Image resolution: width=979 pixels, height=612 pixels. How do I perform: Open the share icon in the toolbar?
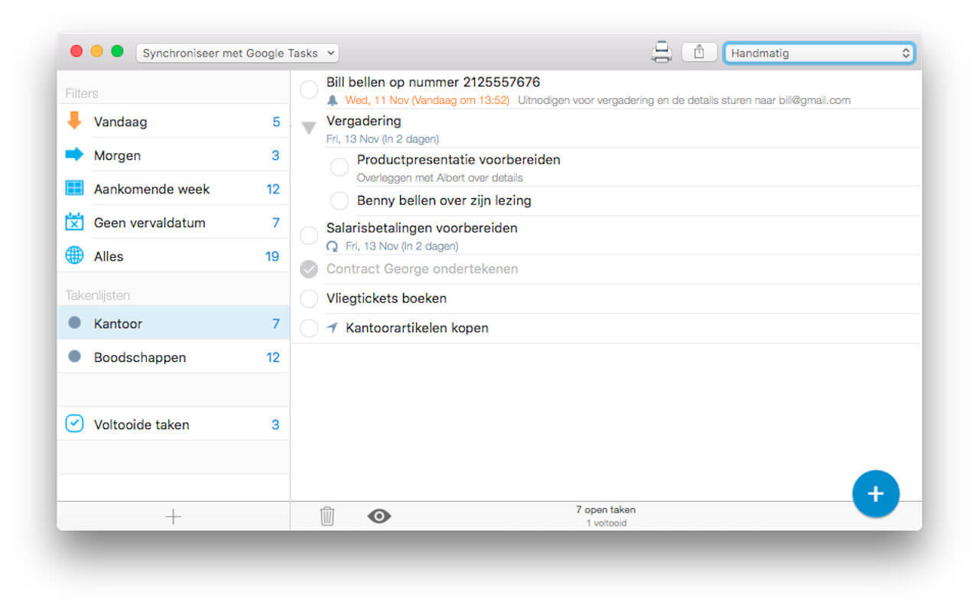(698, 50)
